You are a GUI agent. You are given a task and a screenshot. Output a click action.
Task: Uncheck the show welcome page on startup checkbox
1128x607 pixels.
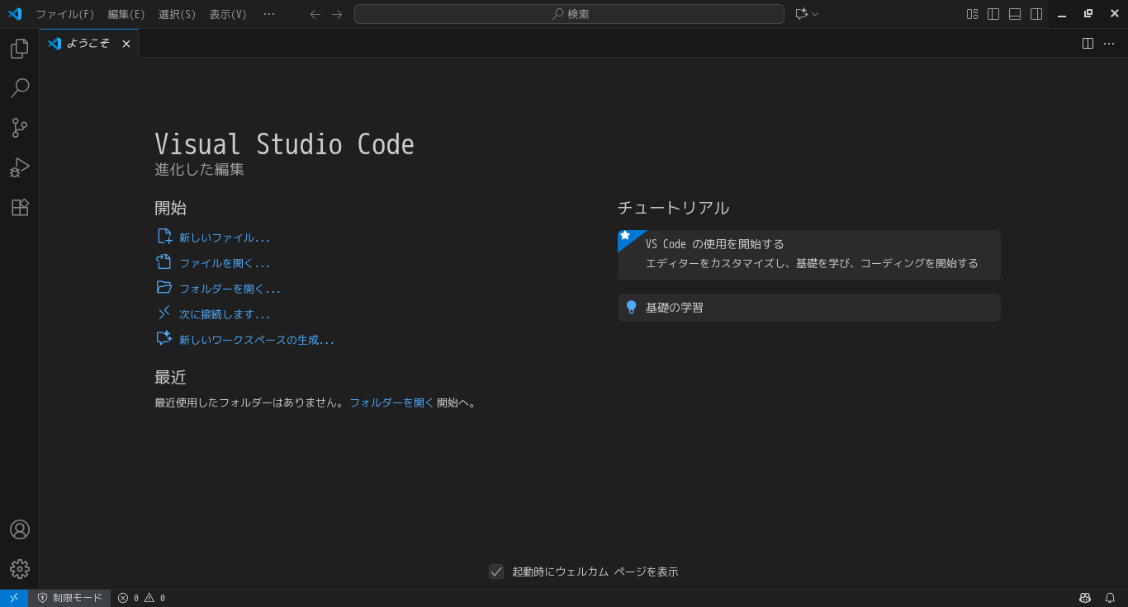point(496,572)
